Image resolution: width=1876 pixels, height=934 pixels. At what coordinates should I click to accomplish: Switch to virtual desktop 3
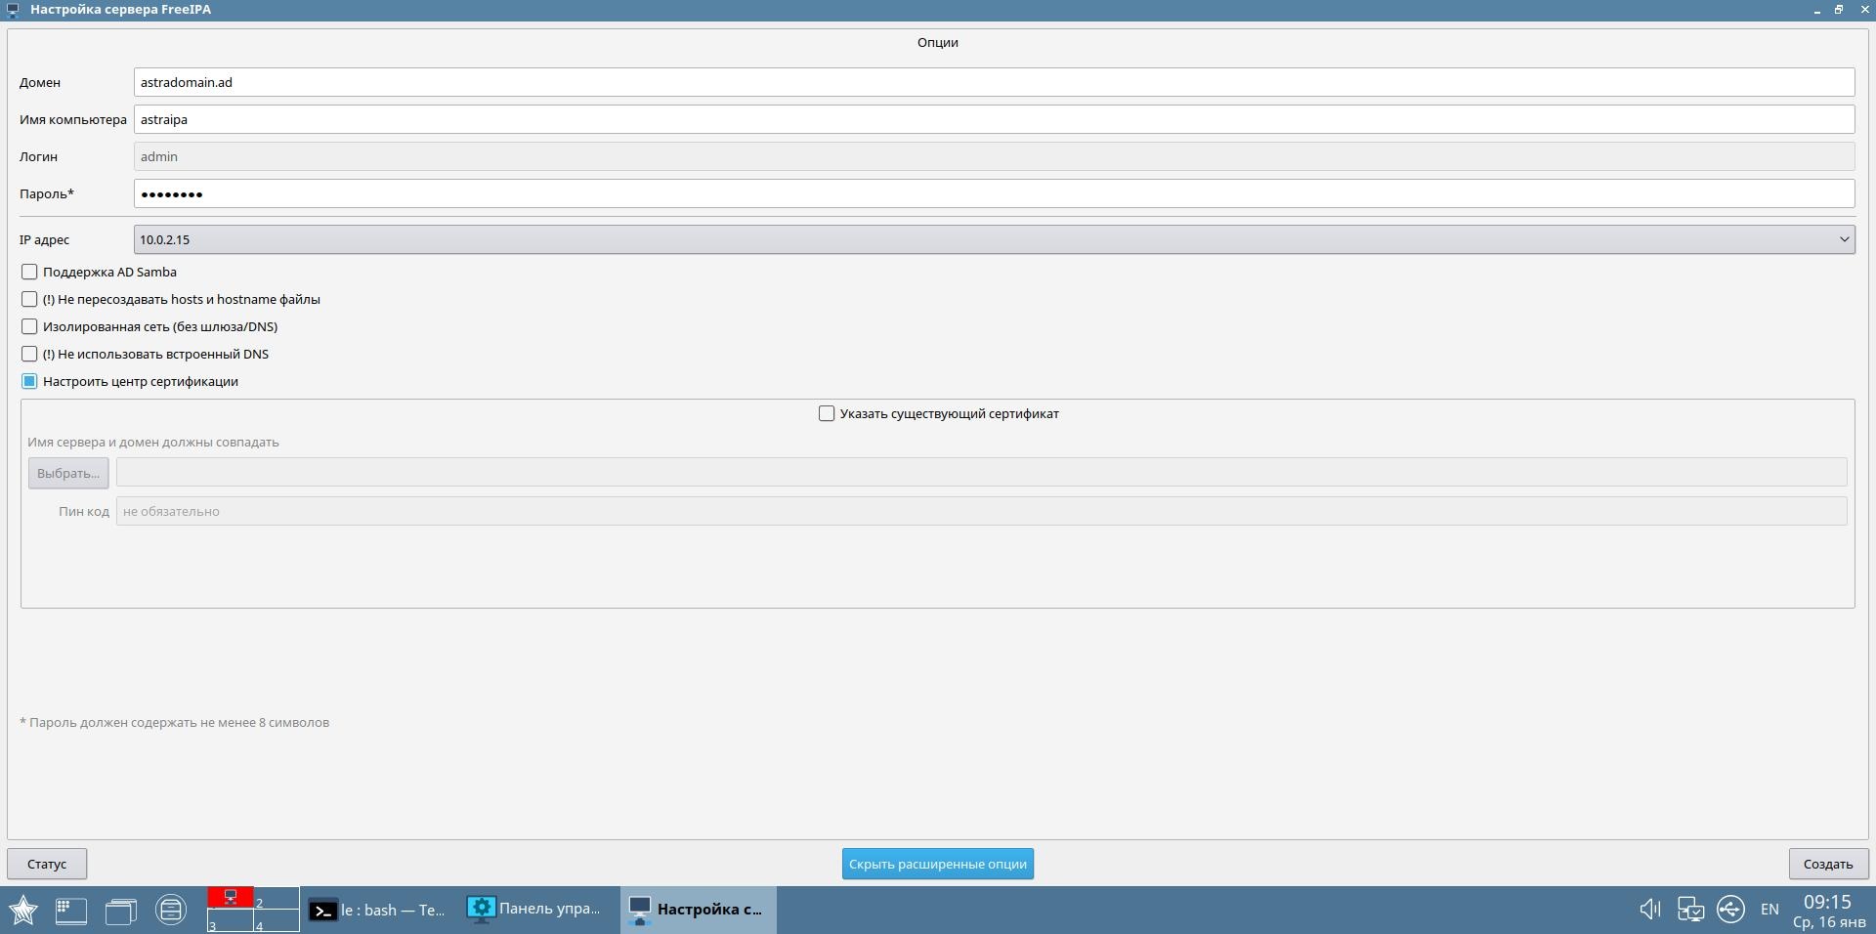pyautogui.click(x=231, y=920)
